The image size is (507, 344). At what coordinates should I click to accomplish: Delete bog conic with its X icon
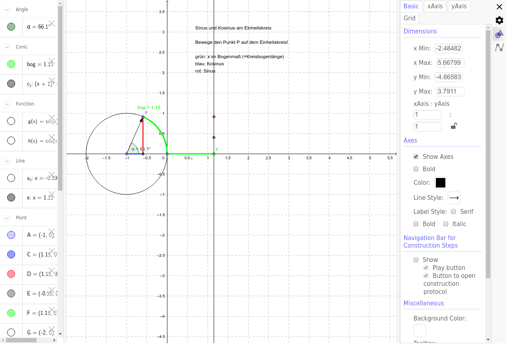pos(51,61)
